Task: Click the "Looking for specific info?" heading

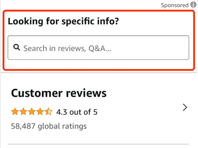Action: tap(63, 21)
